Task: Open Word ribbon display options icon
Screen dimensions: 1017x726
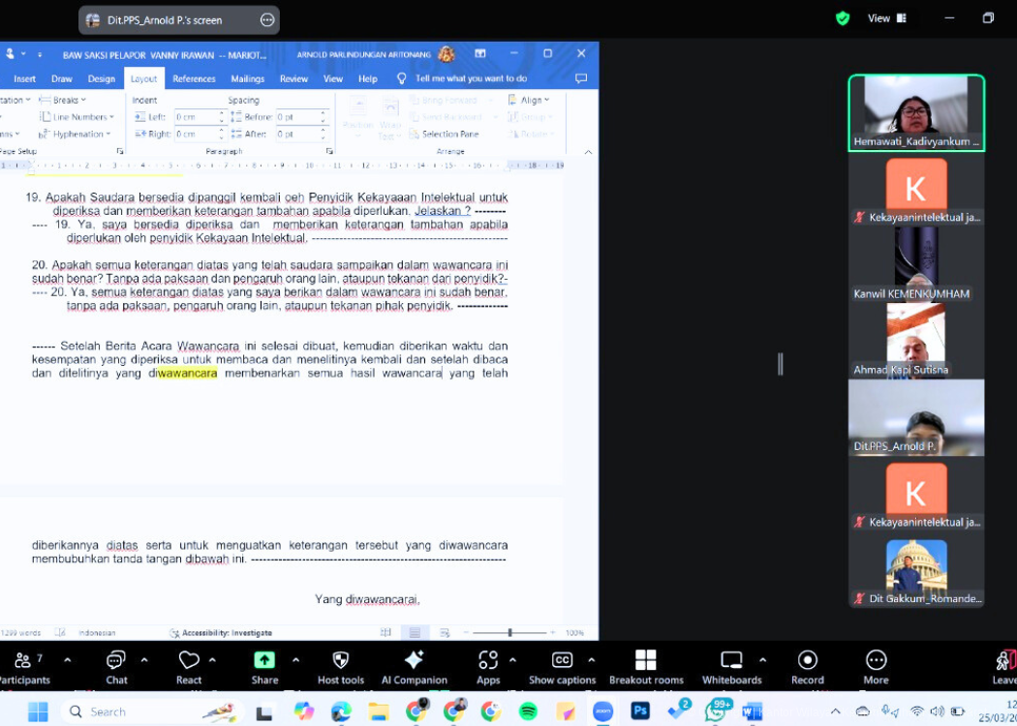Action: (x=480, y=54)
